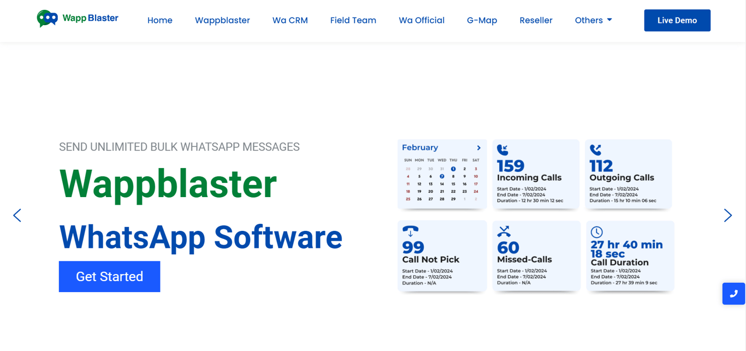
Task: Advance calendar with the February chevron
Action: (x=479, y=147)
